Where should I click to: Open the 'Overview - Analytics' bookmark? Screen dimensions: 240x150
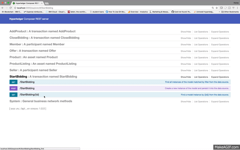[137, 12]
